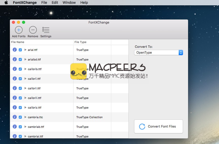The height and width of the screenshot is (144, 219).
Task: Click the Remove minus icon
Action: pos(33,30)
